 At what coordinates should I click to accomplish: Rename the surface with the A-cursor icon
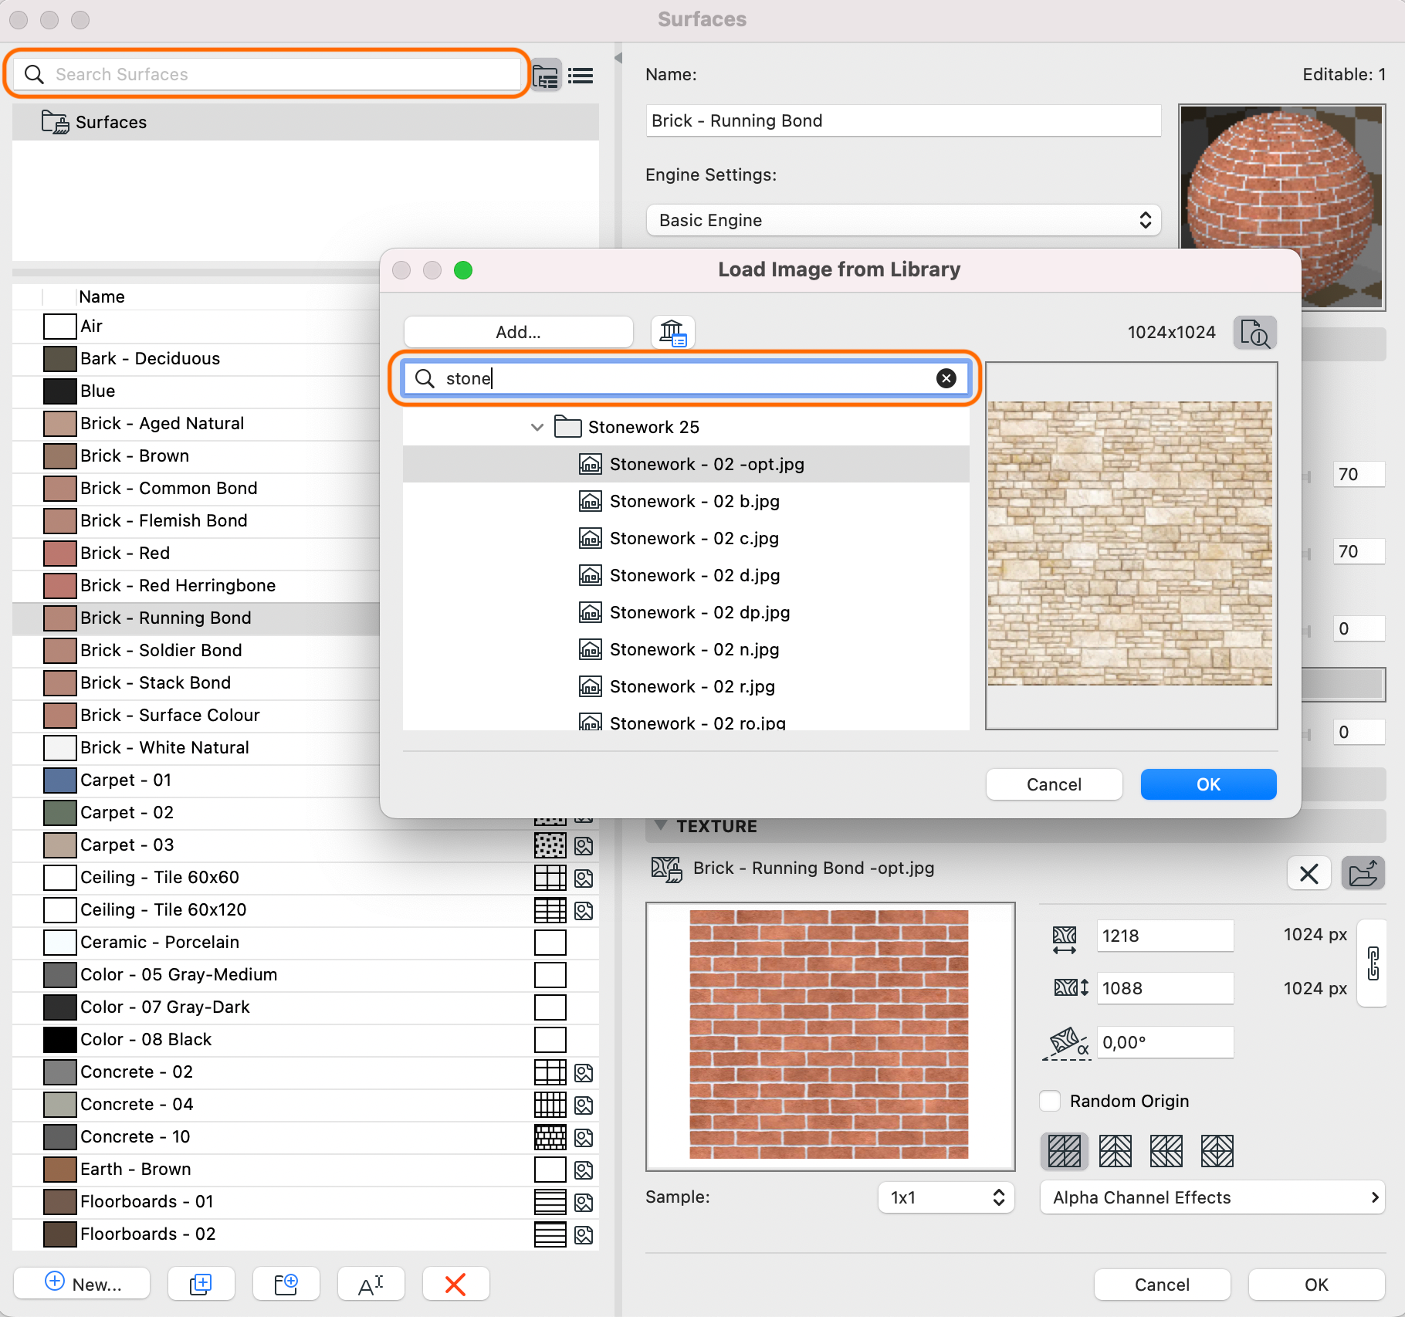pyautogui.click(x=371, y=1284)
